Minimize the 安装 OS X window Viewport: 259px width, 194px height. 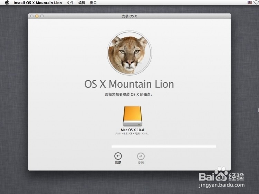[37, 16]
